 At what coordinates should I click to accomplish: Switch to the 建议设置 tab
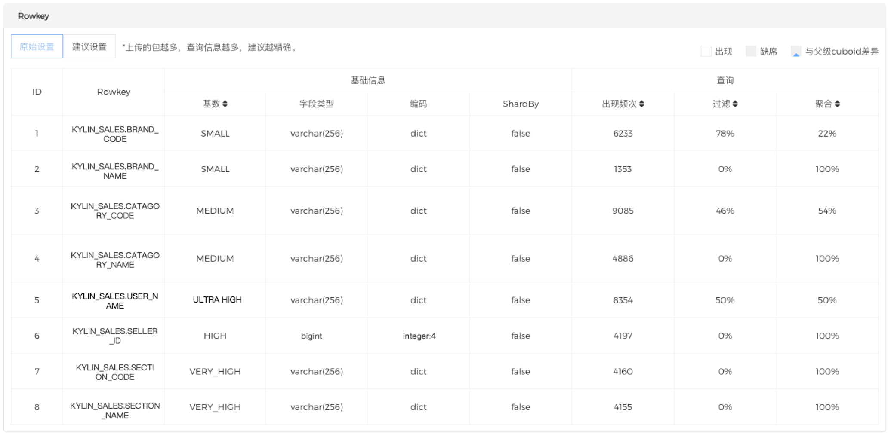(x=89, y=46)
